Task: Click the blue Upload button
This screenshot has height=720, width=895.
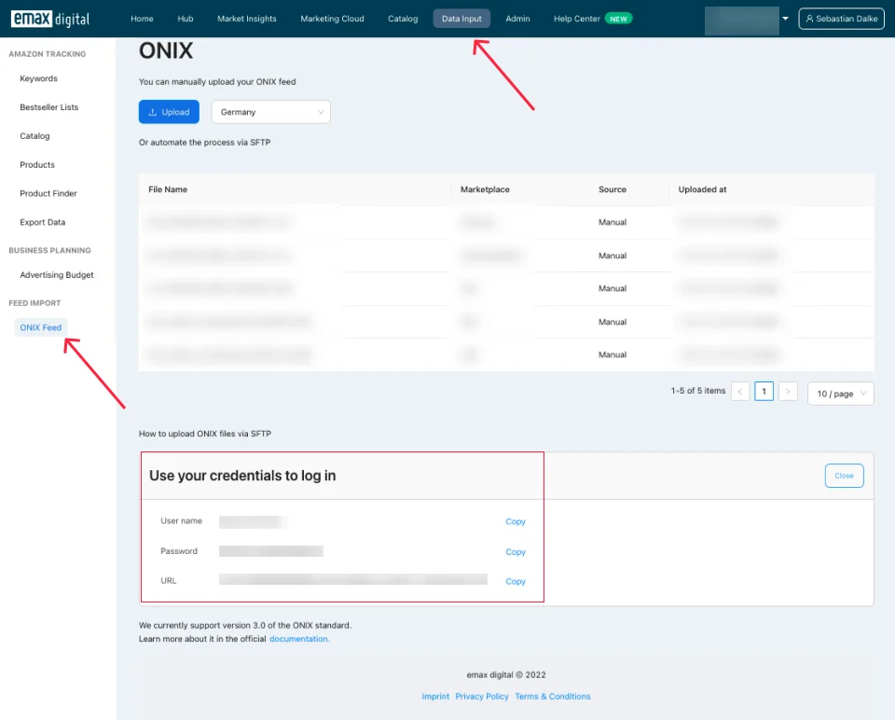Action: [169, 112]
